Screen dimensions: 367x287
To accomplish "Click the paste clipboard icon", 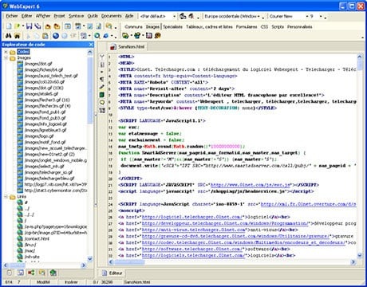I will (x=45, y=36).
